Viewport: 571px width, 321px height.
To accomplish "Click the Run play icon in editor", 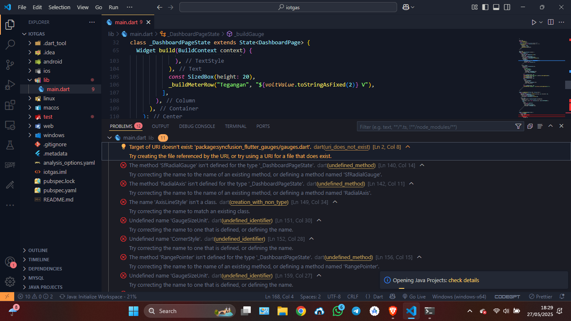I will [x=534, y=22].
